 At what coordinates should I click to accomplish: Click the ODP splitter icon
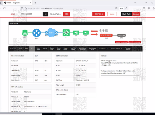point(86,33)
